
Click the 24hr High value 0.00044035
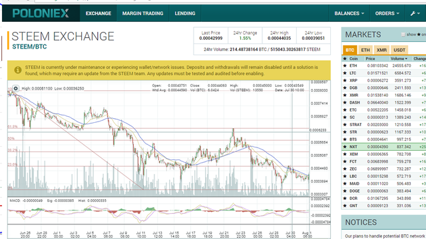(280, 39)
